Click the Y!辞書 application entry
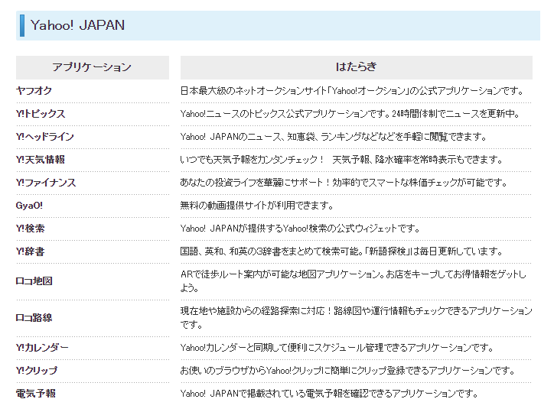Viewport: 554px width, 412px height. click(x=31, y=251)
